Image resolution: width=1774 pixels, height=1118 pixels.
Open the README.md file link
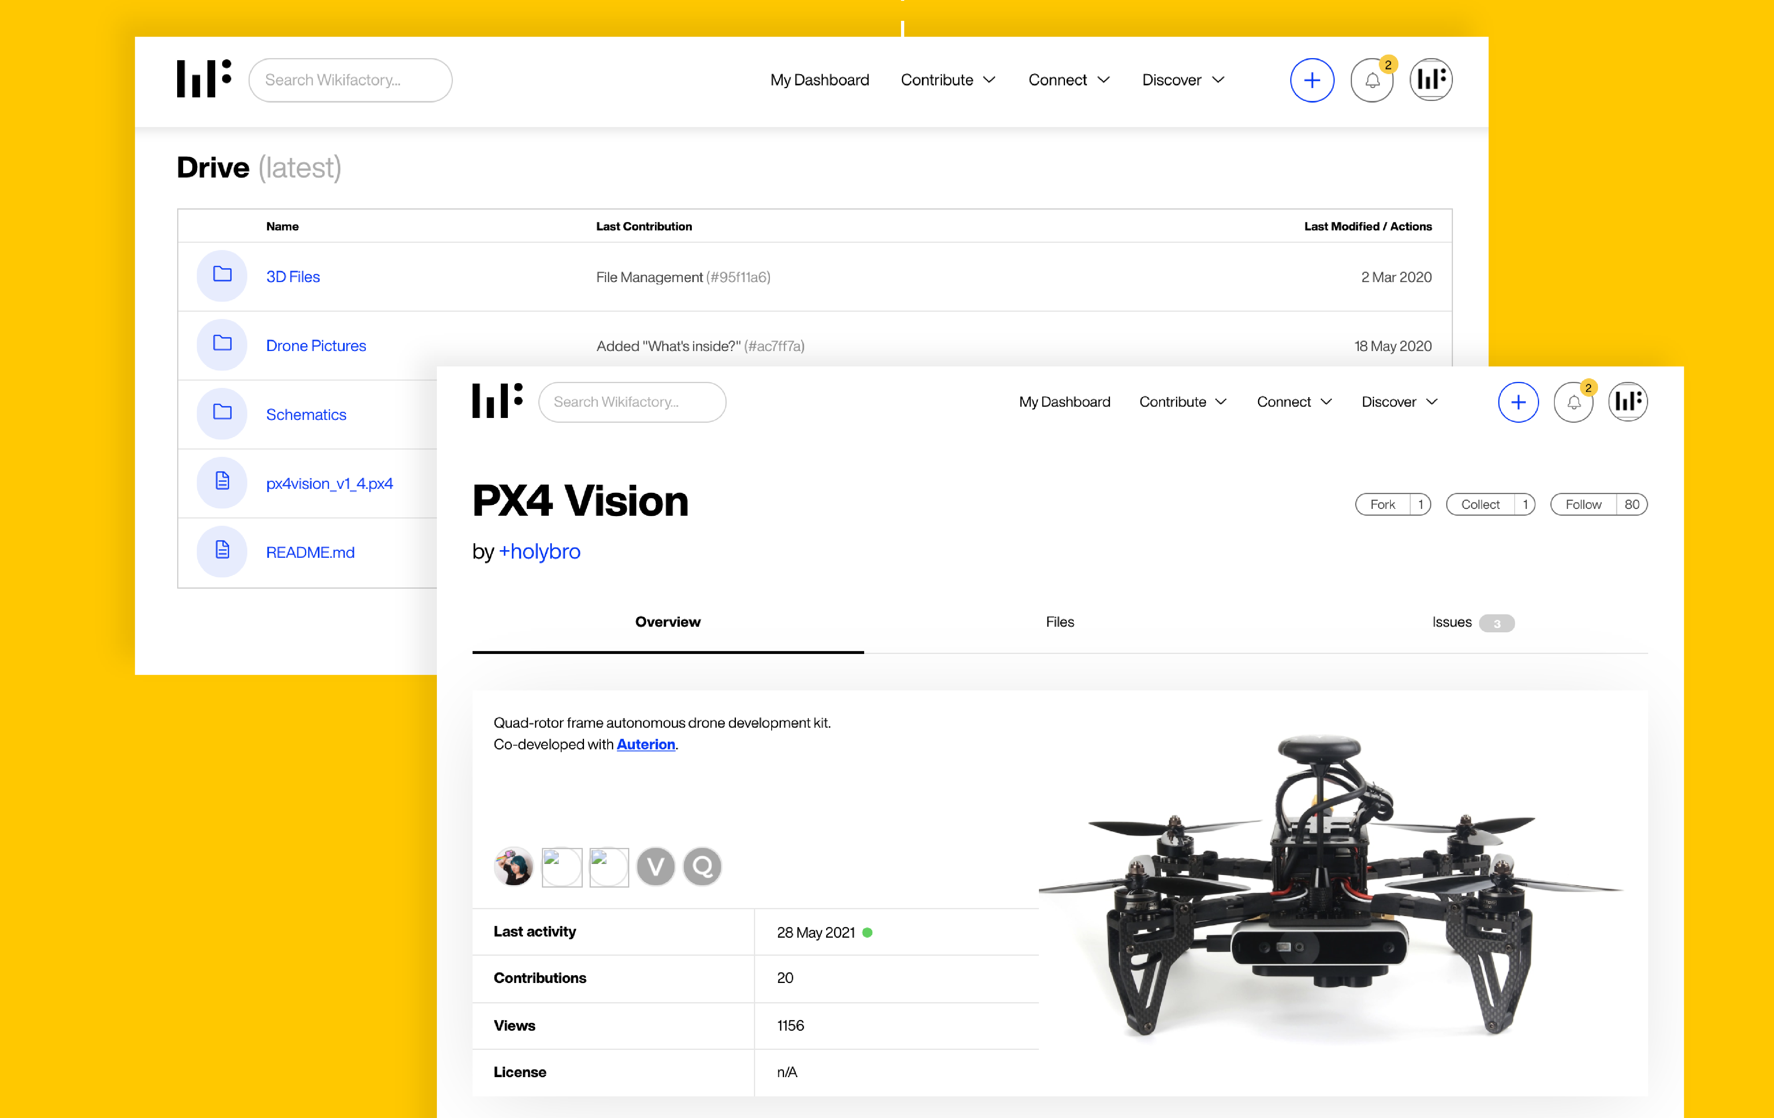[x=310, y=552]
